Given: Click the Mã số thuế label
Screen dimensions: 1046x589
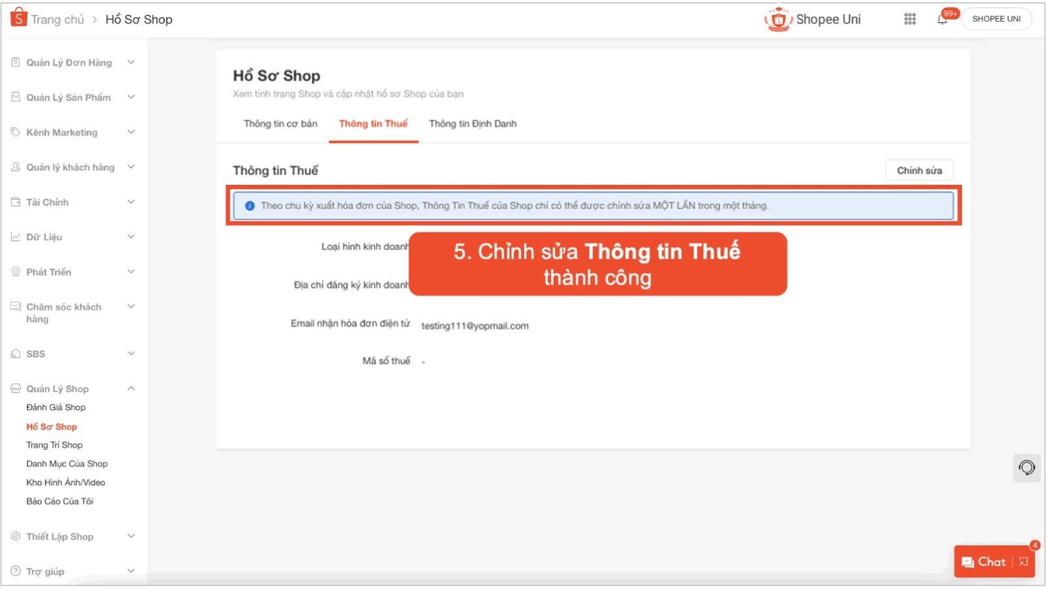Looking at the screenshot, I should point(386,360).
